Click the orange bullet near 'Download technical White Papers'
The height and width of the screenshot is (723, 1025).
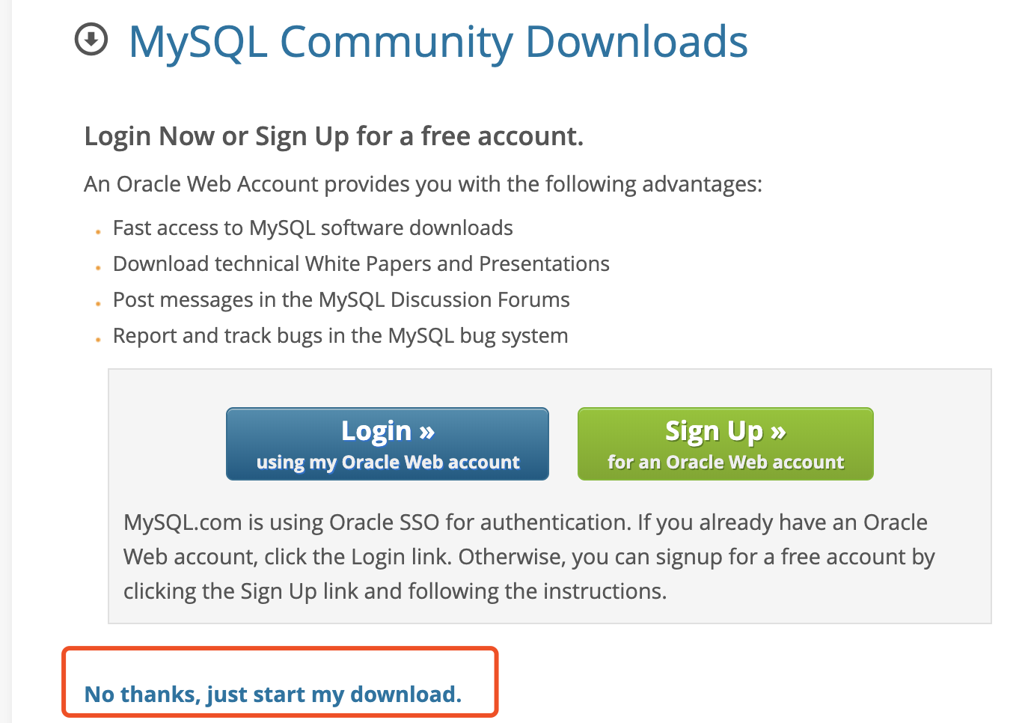pyautogui.click(x=98, y=268)
